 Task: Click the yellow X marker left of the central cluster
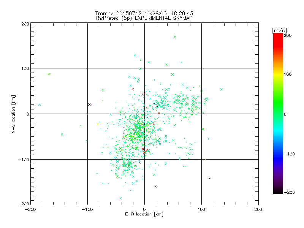pos(98,124)
